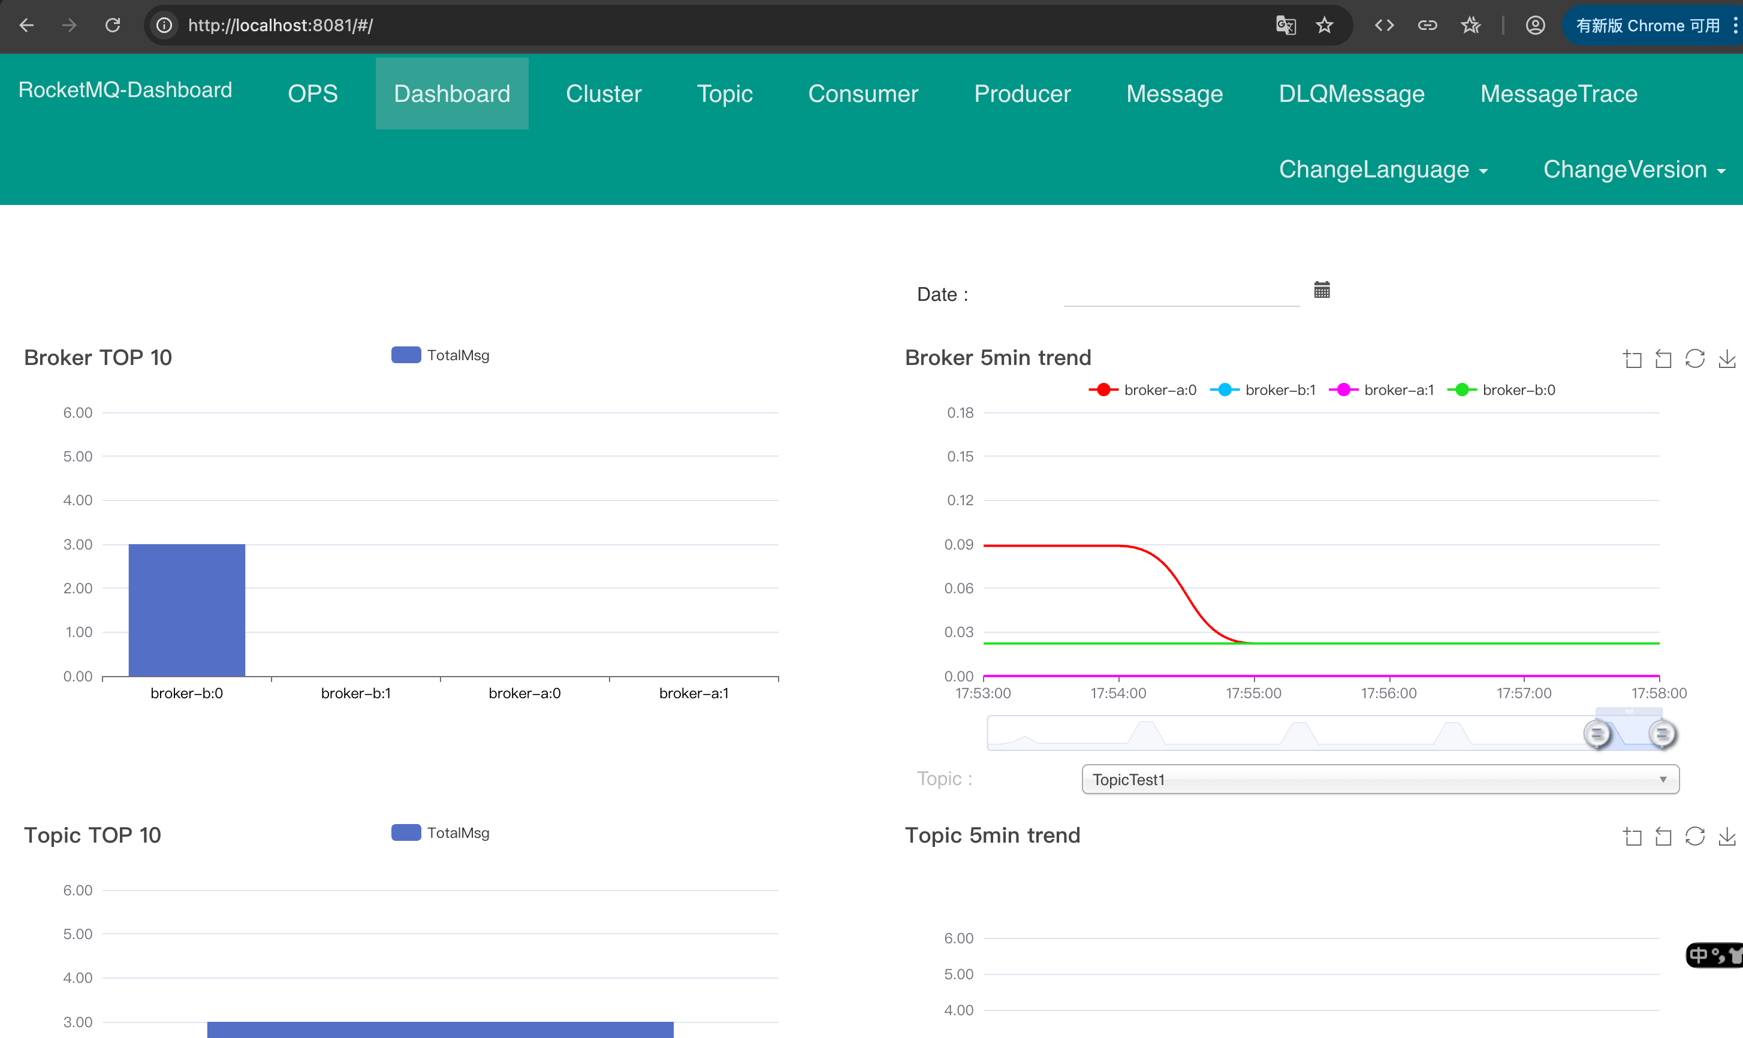The width and height of the screenshot is (1743, 1038).
Task: Open the TopicTest1 topic dropdown
Action: 1379,779
